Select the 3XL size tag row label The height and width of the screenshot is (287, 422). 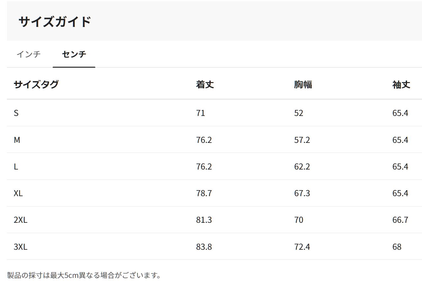pyautogui.click(x=20, y=247)
